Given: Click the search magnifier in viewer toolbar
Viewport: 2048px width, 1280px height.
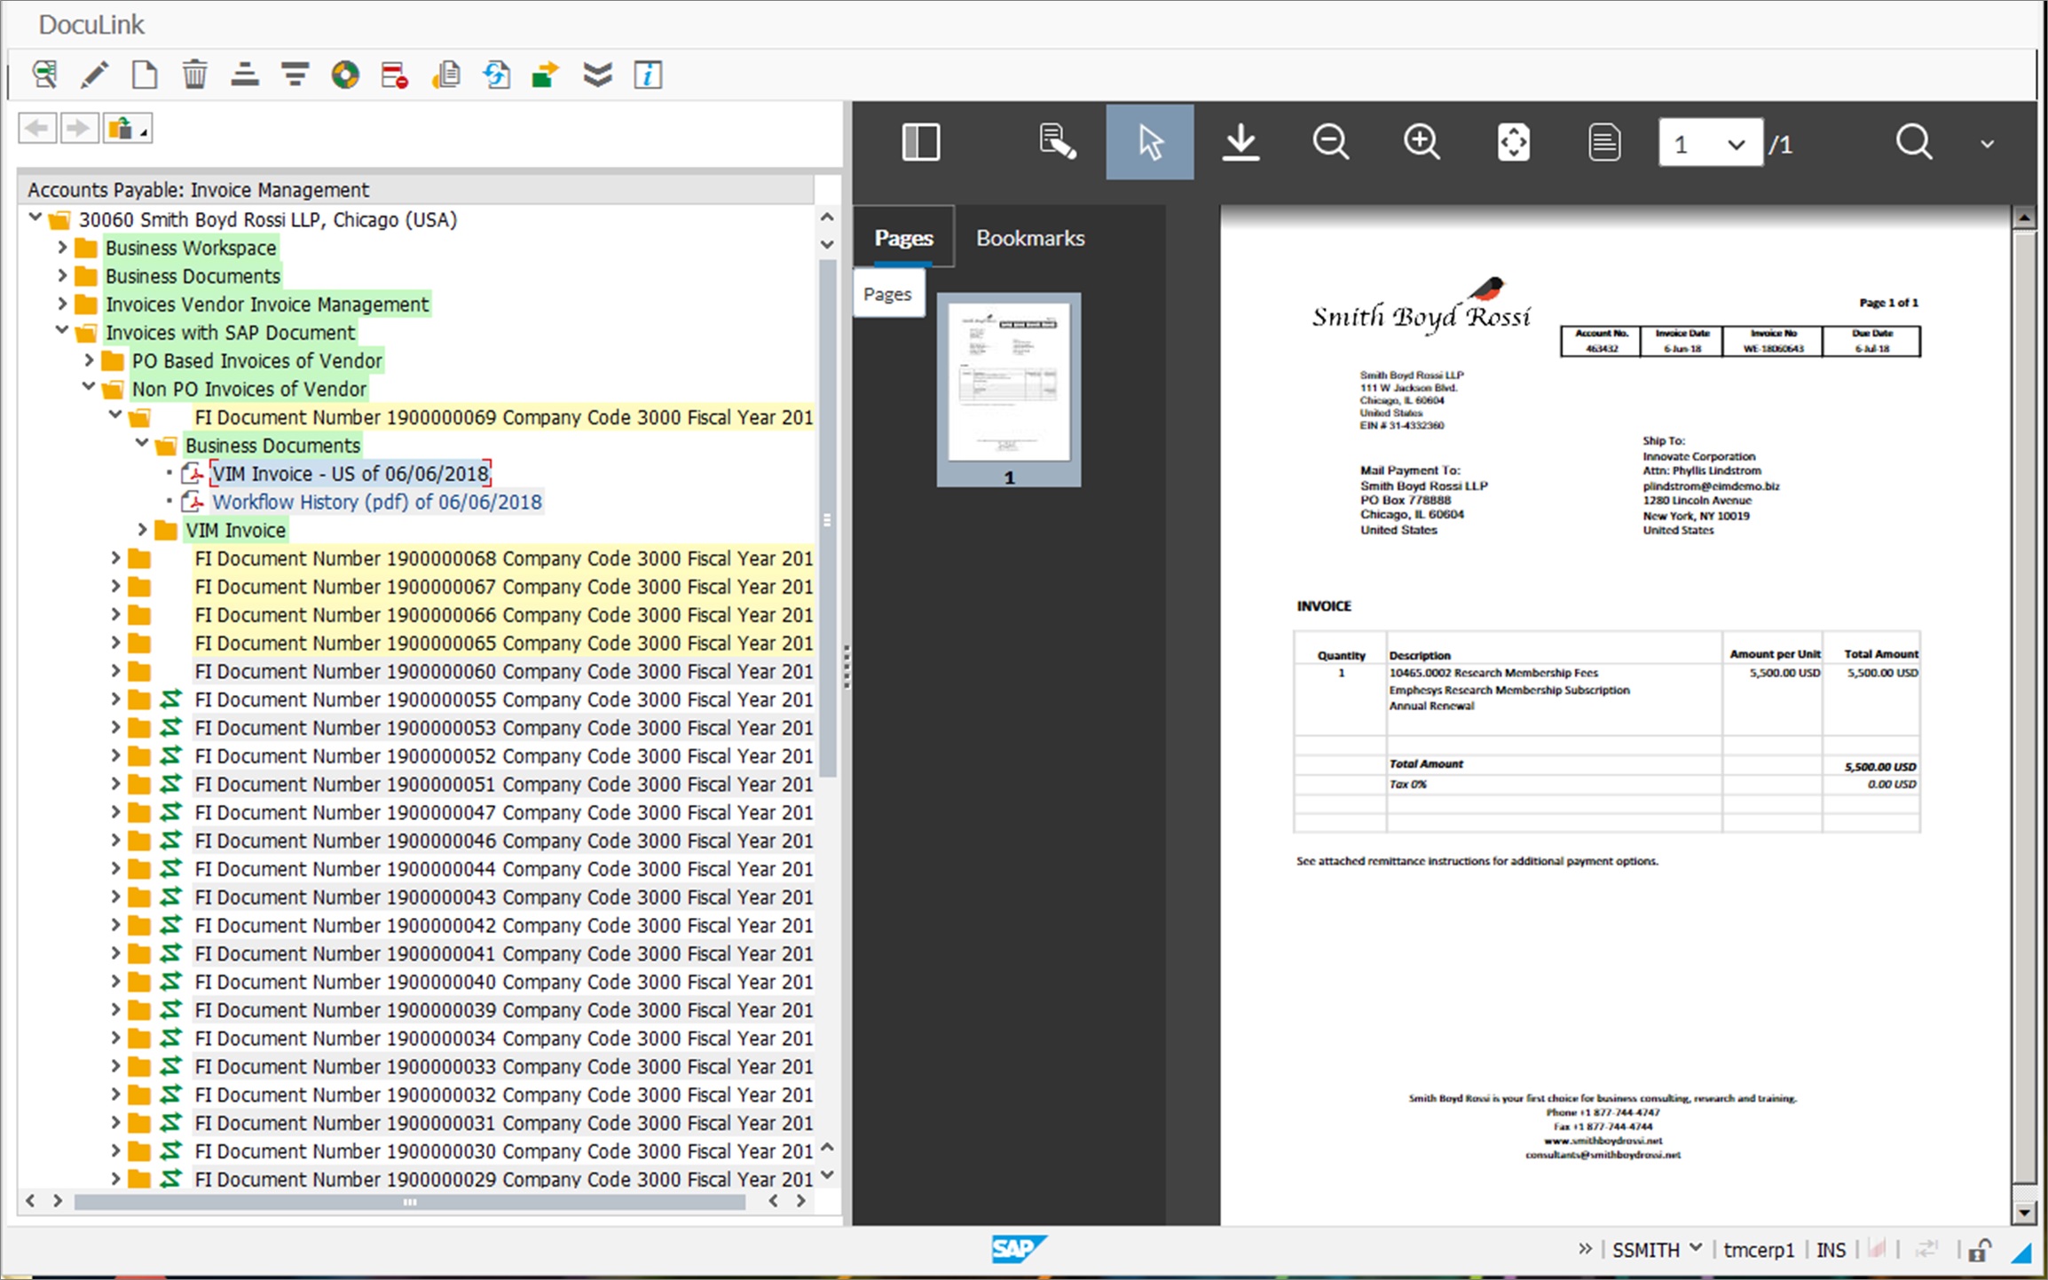Looking at the screenshot, I should (x=1913, y=142).
